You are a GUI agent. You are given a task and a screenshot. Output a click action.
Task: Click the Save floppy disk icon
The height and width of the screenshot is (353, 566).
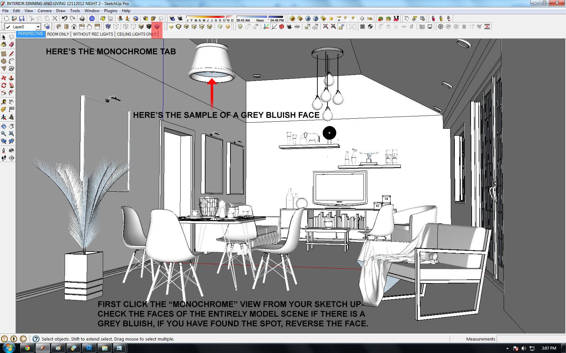point(22,18)
